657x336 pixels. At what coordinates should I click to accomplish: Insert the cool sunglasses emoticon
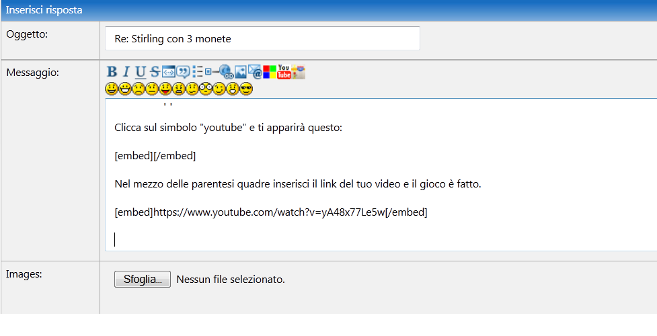(x=246, y=89)
